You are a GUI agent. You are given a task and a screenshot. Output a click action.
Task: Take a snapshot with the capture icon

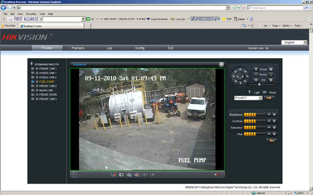(x=122, y=175)
